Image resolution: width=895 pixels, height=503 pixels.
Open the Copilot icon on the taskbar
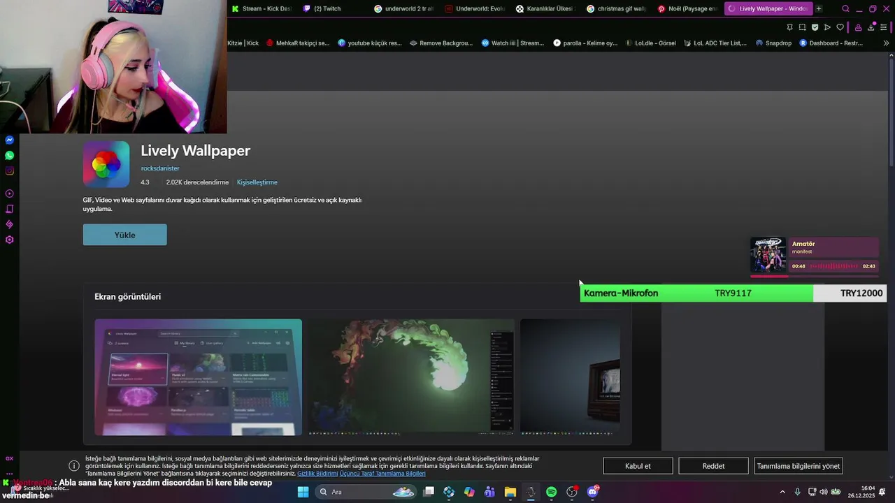click(469, 492)
